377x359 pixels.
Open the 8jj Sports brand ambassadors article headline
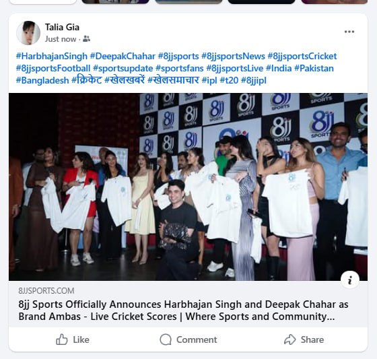click(183, 311)
